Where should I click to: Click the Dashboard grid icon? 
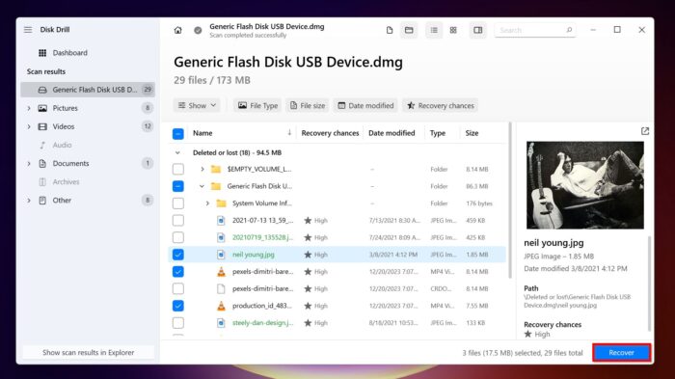click(42, 53)
